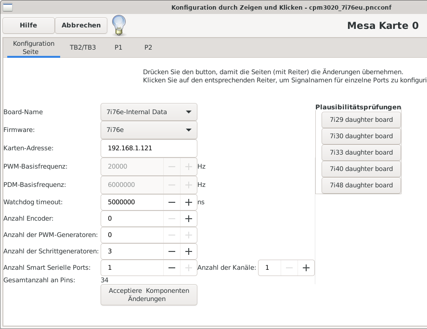Expand the Firmware combo box

(149, 130)
